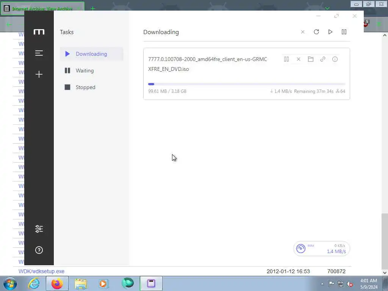Open Windows Explorer from taskbar
The height and width of the screenshot is (291, 388).
point(81,283)
